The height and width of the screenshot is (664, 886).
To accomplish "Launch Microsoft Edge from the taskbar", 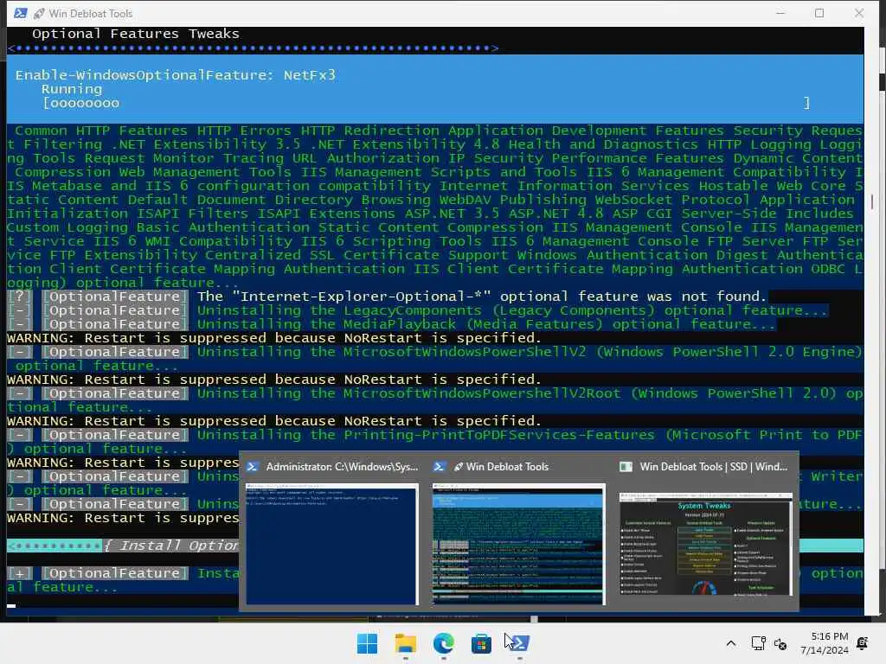I will (x=444, y=643).
